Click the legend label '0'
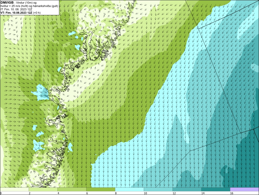The height and width of the screenshot is (195, 259). (1, 193)
